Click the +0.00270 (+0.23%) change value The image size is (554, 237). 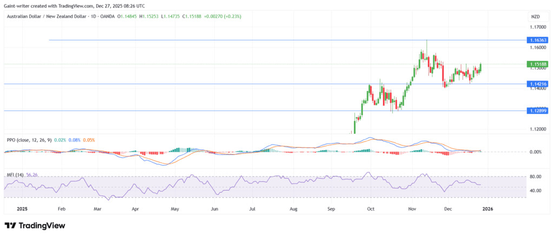[222, 16]
